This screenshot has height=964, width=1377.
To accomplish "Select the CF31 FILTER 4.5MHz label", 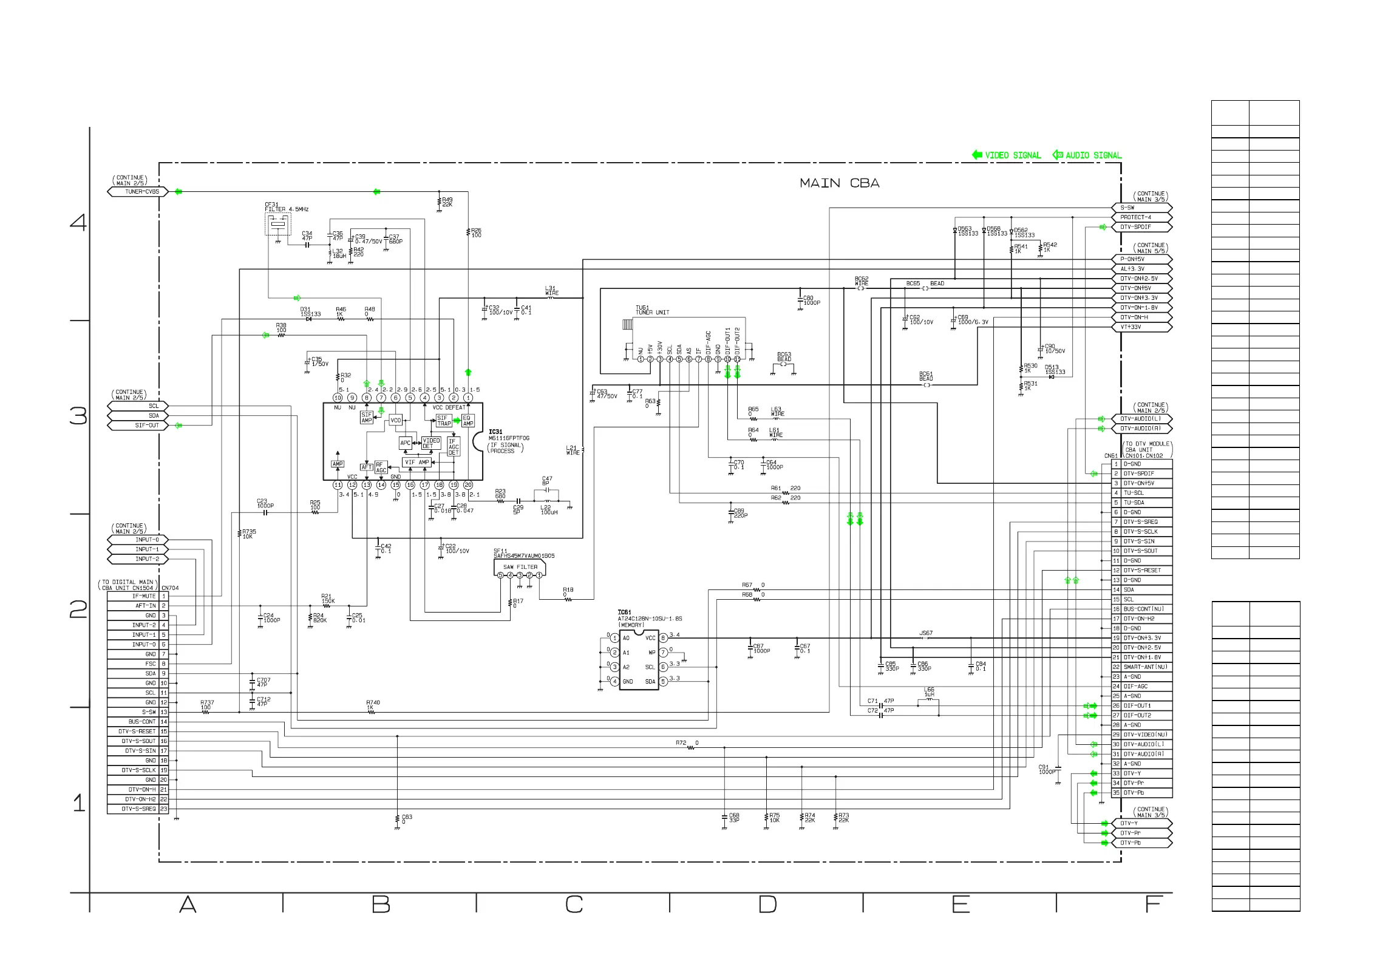I will tap(287, 207).
